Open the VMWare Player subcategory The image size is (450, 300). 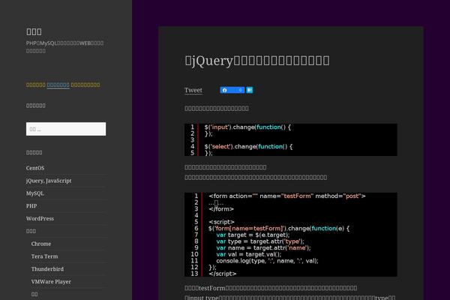[51, 282]
